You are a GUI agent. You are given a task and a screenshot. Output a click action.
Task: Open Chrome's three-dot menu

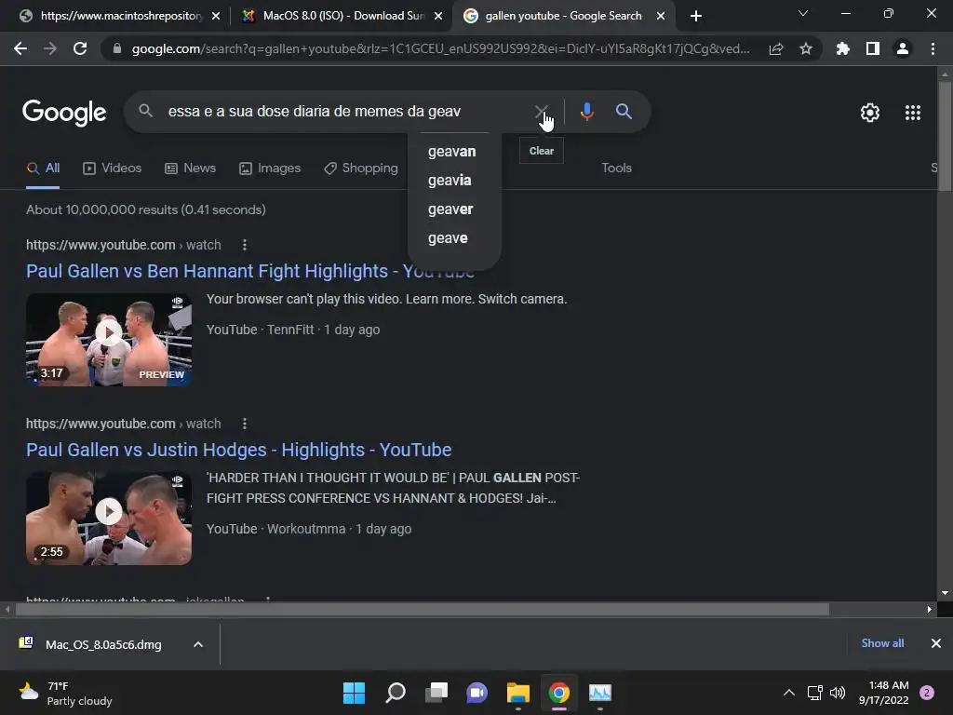pos(933,48)
